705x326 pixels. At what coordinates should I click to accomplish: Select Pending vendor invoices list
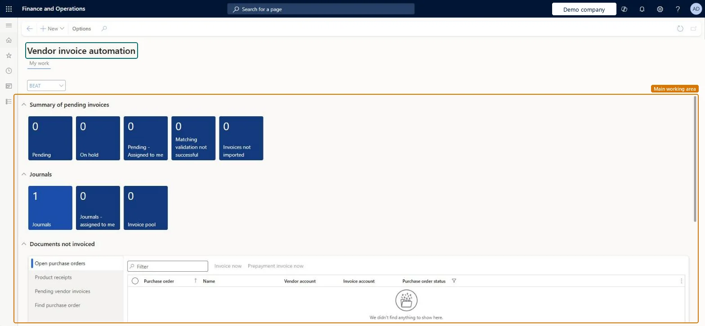76,291
